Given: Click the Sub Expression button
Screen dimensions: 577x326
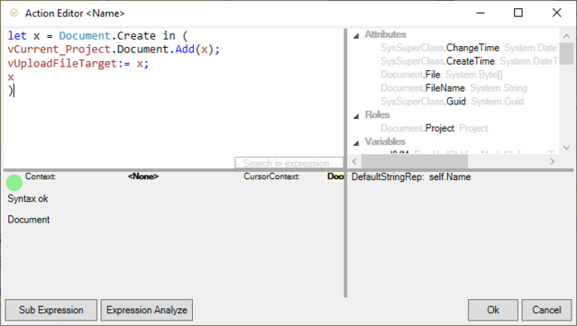Looking at the screenshot, I should pos(51,310).
